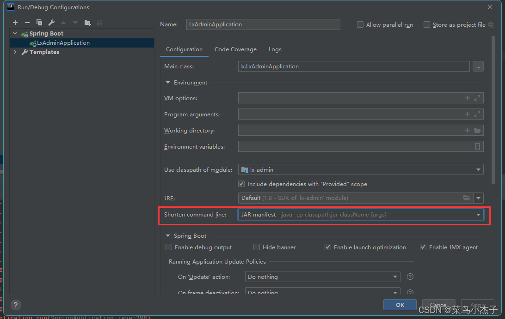Screen dimensions: 505x319
Task: Browse main class with ellipsis button
Action: click(x=478, y=66)
